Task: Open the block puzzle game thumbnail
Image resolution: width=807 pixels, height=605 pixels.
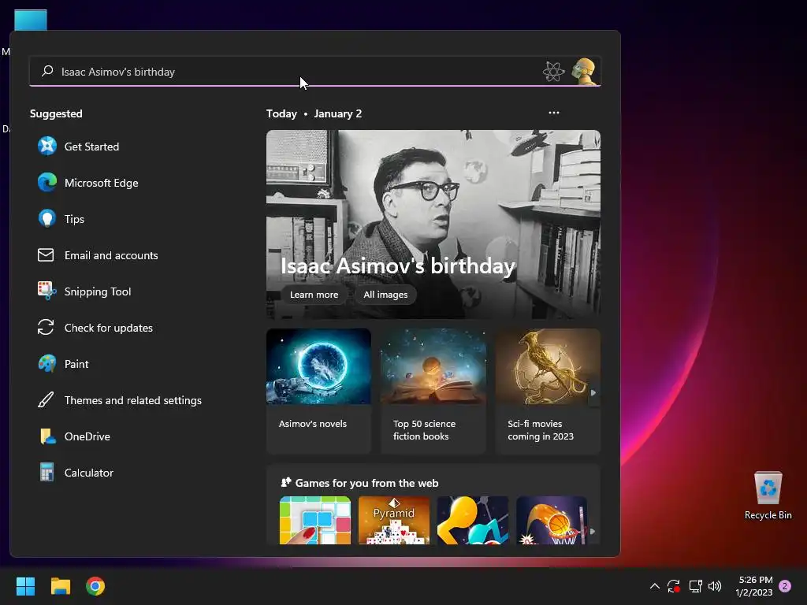Action: [315, 520]
